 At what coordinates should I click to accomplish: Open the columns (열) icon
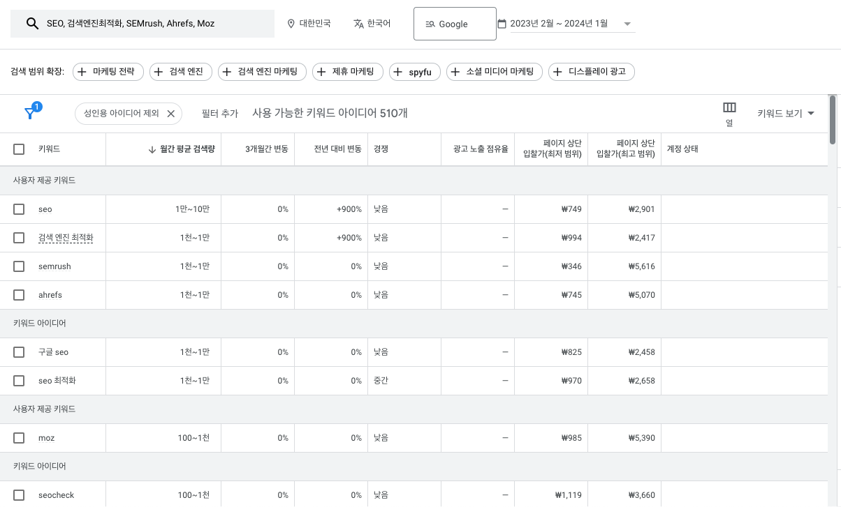729,107
